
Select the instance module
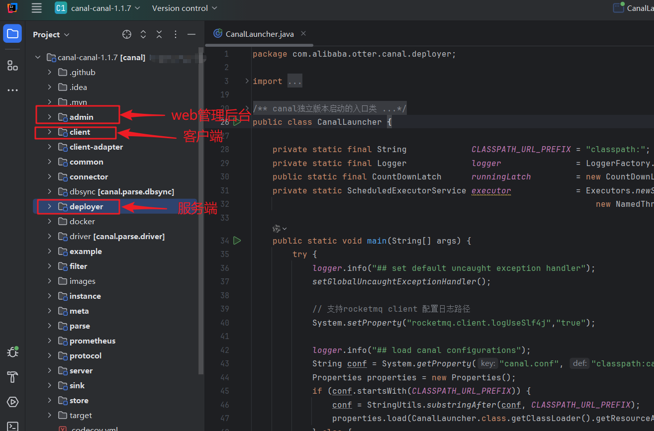pos(85,296)
